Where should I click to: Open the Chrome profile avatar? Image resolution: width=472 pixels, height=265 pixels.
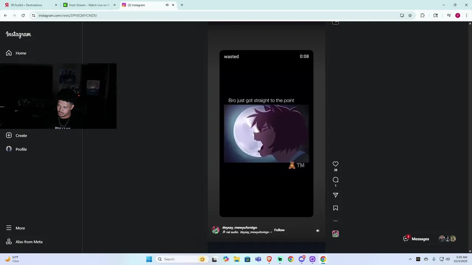tap(458, 15)
